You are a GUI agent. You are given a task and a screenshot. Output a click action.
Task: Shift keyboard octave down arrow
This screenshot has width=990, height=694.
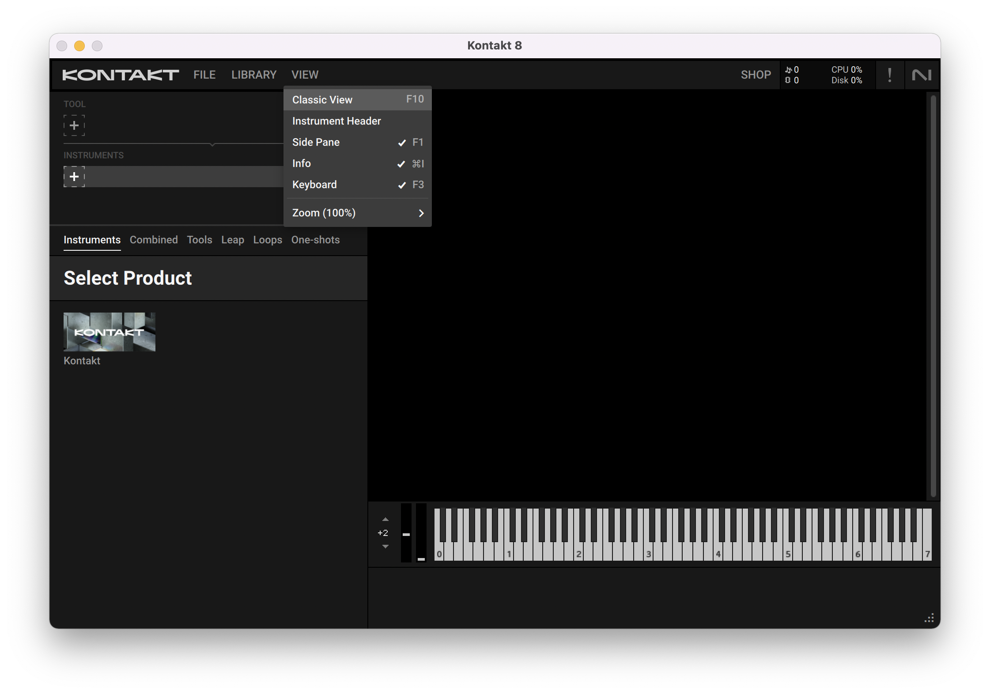(385, 547)
